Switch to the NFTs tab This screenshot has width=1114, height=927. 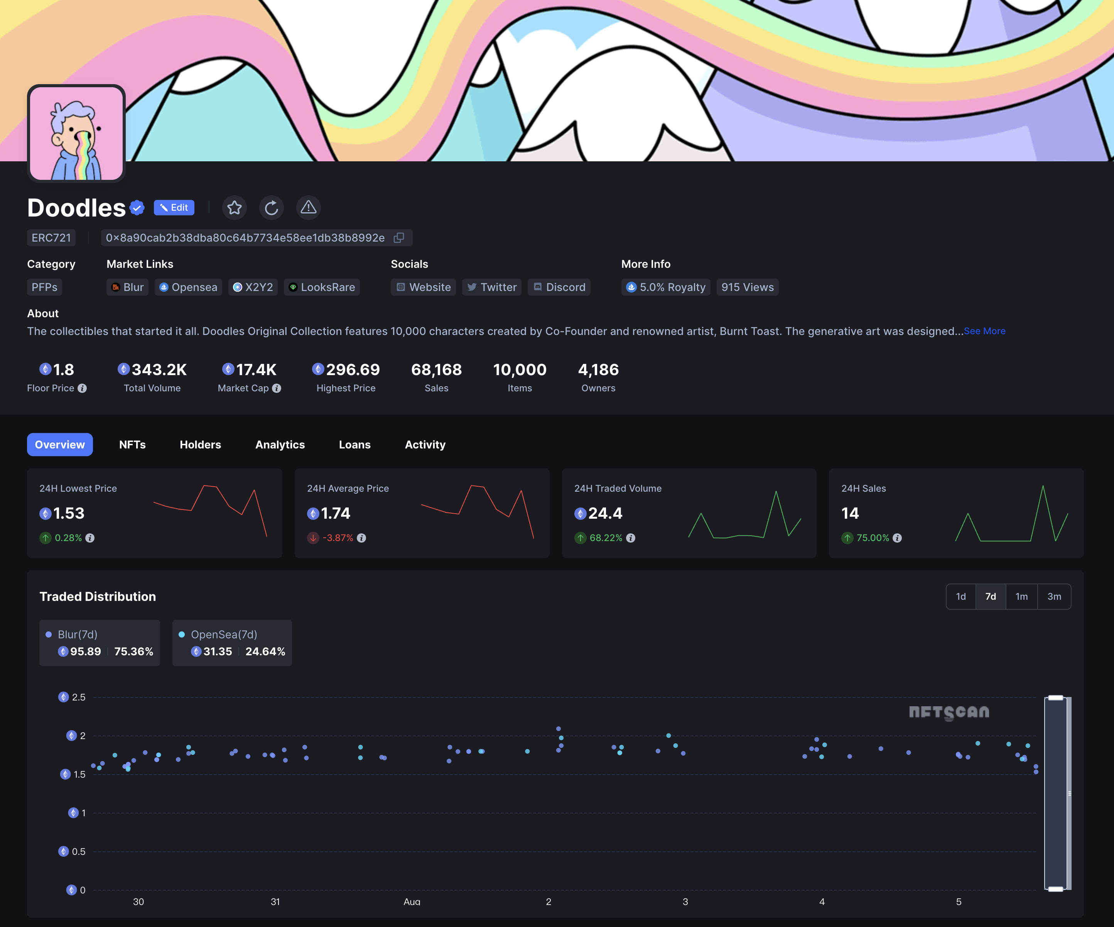(133, 445)
